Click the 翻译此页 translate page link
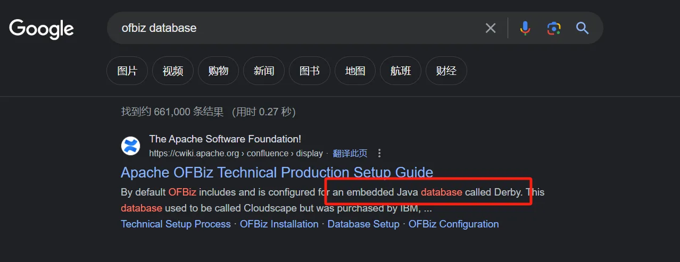Screen dimensions: 680x262 pyautogui.click(x=350, y=153)
